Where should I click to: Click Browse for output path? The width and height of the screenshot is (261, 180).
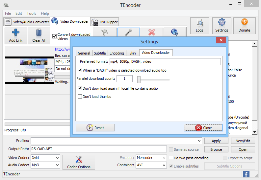[216, 149]
